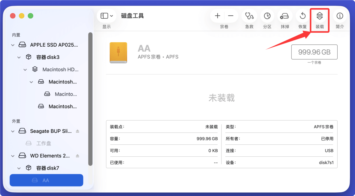Image resolution: width=355 pixels, height=196 pixels.
Task: Click the 装载 (Mount) button highlighted in red
Action: 319,16
